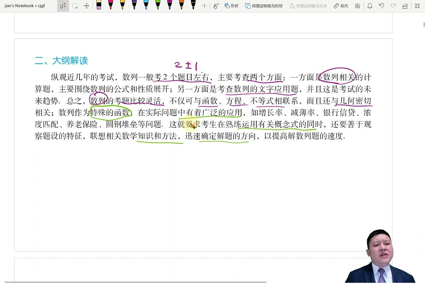Select the yellow pen
Image resolution: width=425 pixels, height=283 pixels.
click(122, 5)
